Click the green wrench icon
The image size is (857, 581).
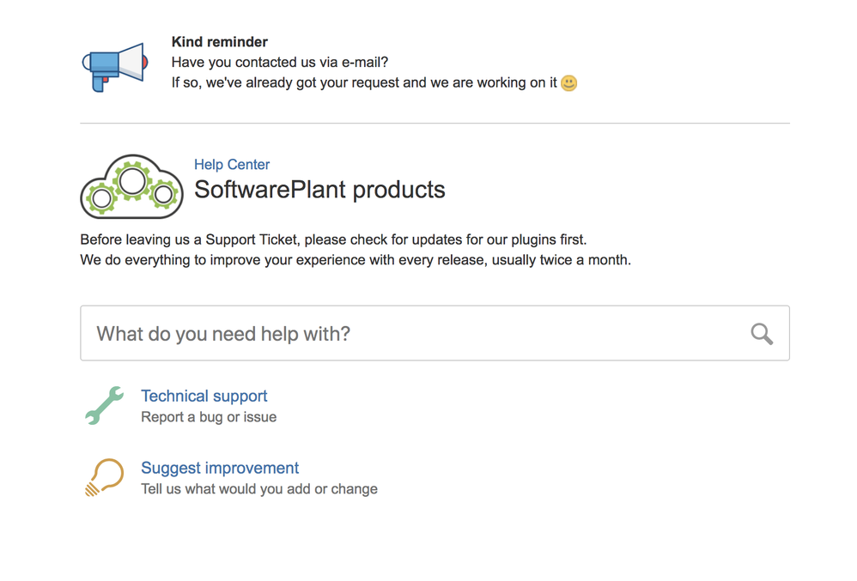pyautogui.click(x=105, y=405)
